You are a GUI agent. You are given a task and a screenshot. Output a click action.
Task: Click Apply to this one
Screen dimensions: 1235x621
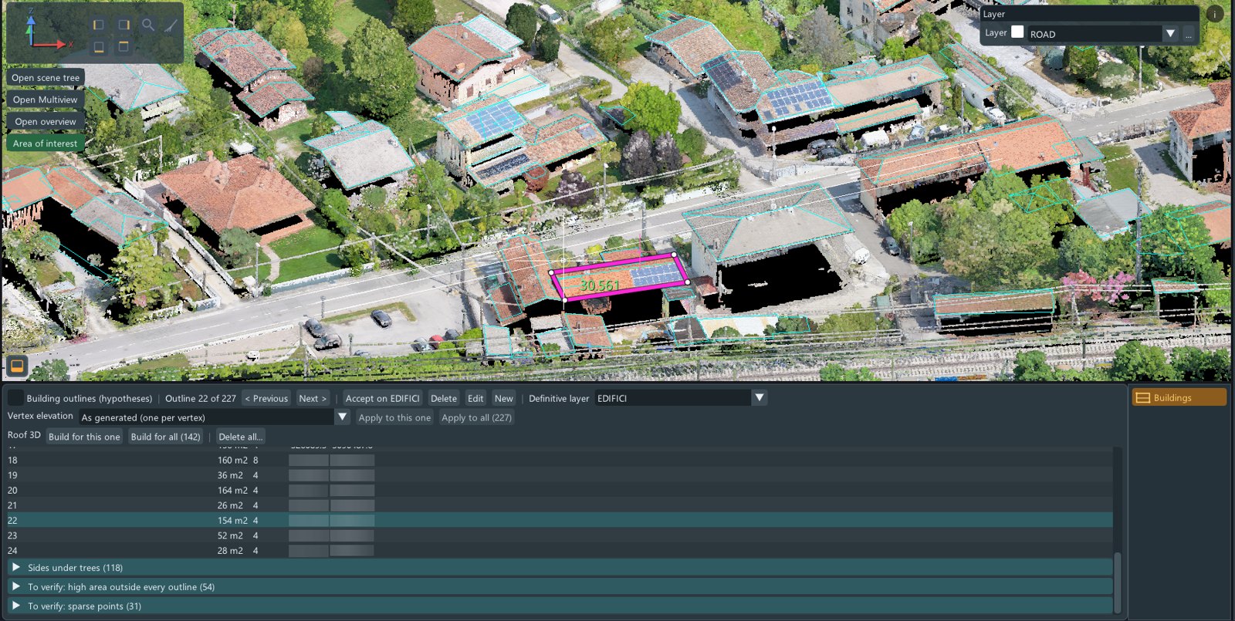click(x=394, y=417)
